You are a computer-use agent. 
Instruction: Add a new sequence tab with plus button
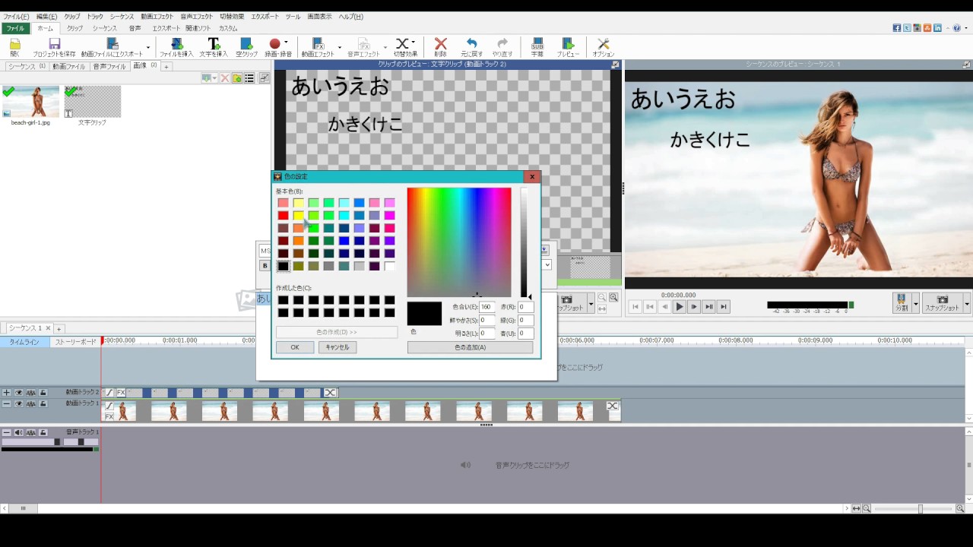coord(59,328)
